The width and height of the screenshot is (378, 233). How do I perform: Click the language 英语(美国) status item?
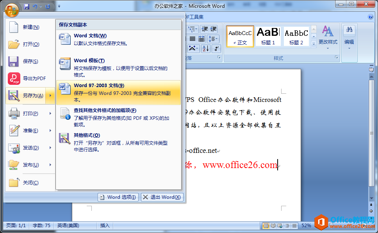point(68,226)
